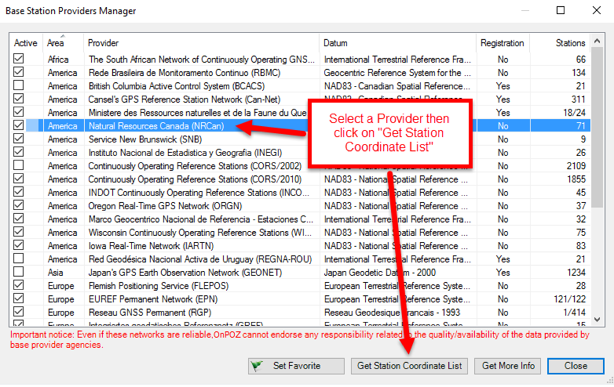Maximize the Base Station Providers Manager window
This screenshot has width=614, height=387.
pyautogui.click(x=561, y=10)
